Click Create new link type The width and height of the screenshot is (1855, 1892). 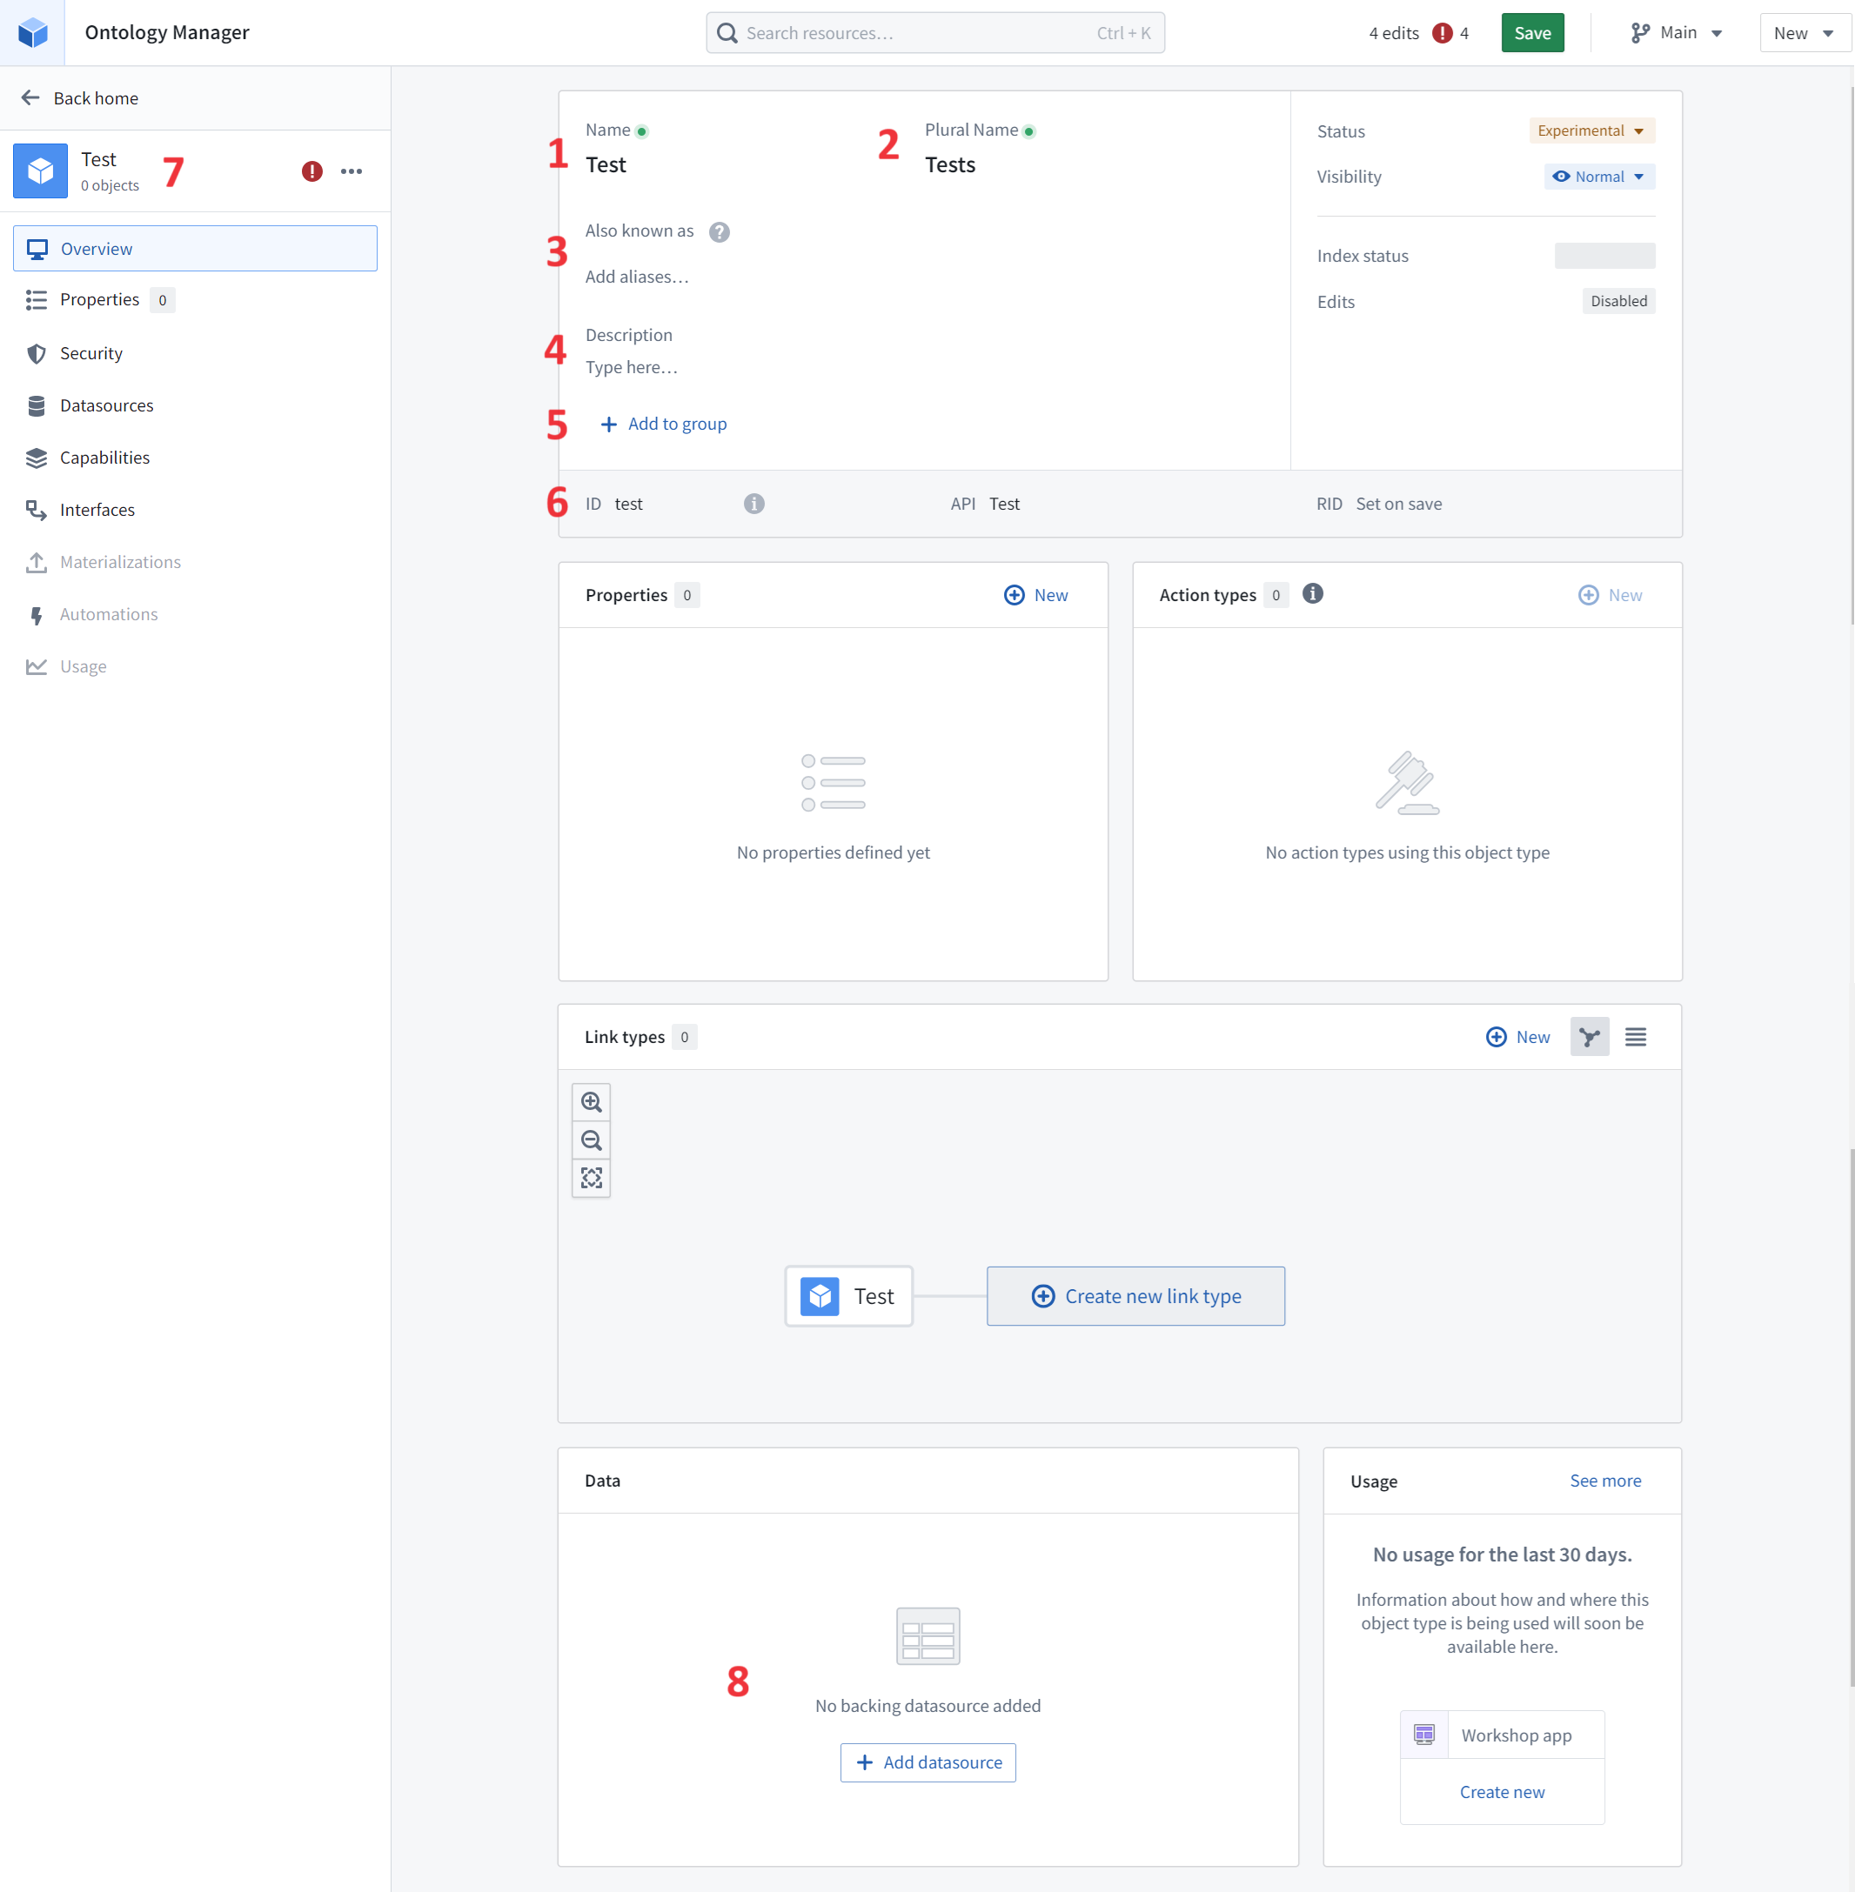click(x=1135, y=1296)
